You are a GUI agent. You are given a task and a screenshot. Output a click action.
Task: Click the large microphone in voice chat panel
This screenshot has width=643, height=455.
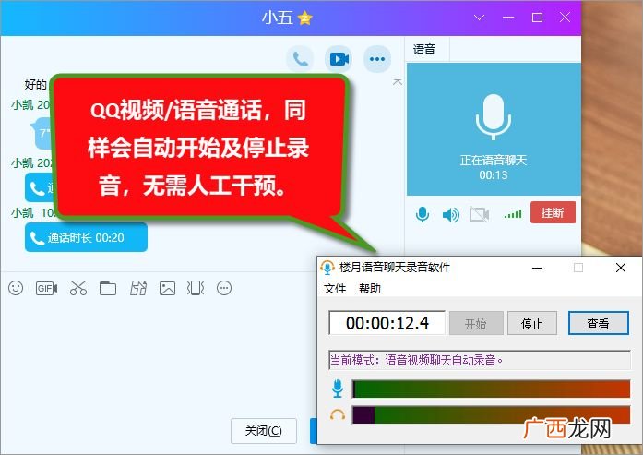(494, 117)
